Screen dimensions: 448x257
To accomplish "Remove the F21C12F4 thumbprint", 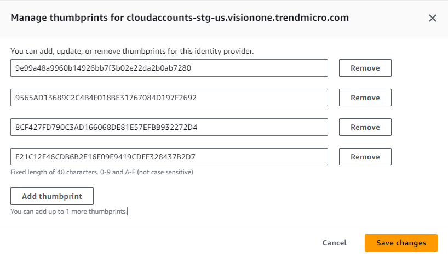I will tap(365, 157).
